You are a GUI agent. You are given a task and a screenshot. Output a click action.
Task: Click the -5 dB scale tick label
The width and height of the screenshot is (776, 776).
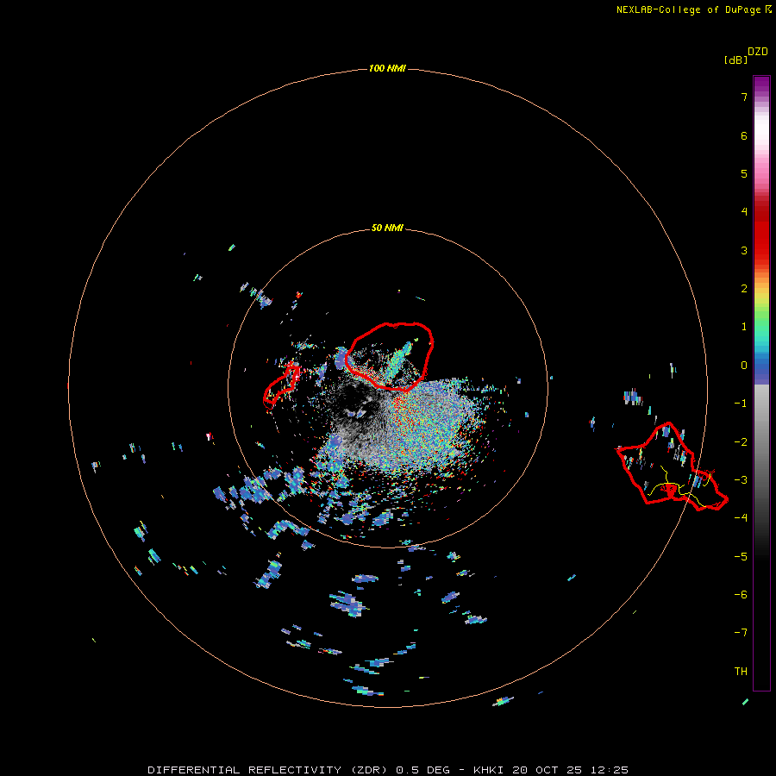click(741, 556)
